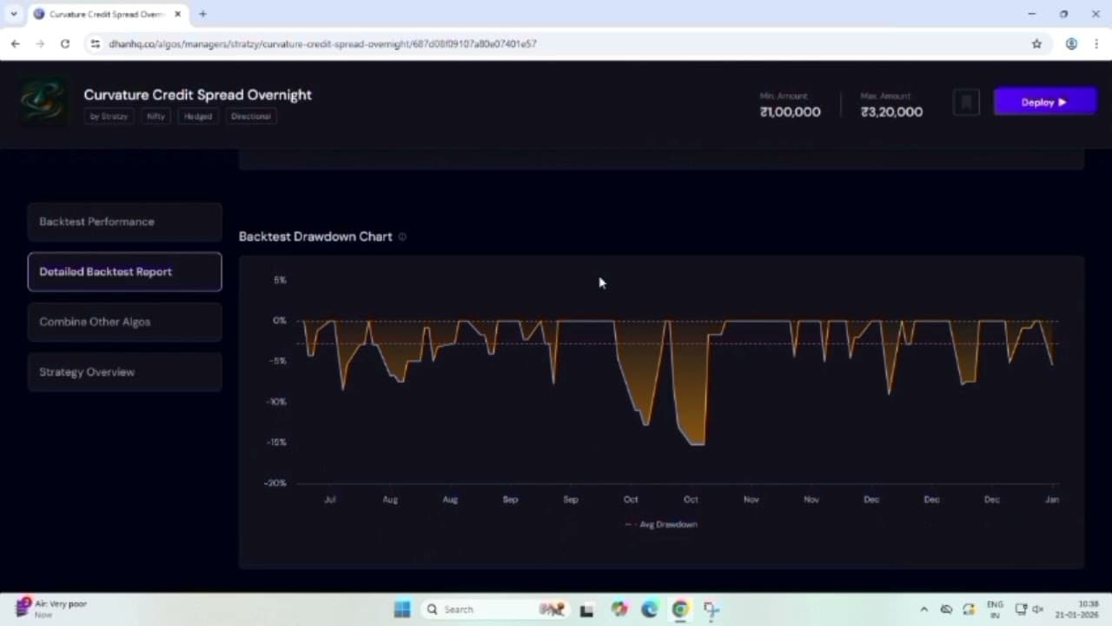Open a new browser tab

click(202, 14)
